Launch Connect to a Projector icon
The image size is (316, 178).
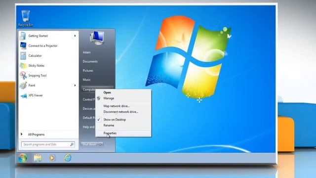(23, 46)
